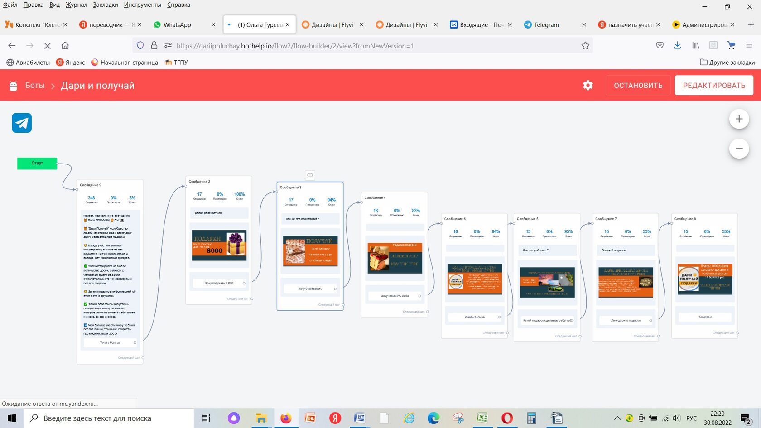Open bot settings gear icon
The height and width of the screenshot is (428, 761).
pos(588,85)
